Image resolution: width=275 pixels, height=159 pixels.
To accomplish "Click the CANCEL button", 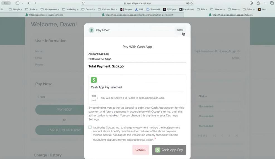I will click(141, 150).
